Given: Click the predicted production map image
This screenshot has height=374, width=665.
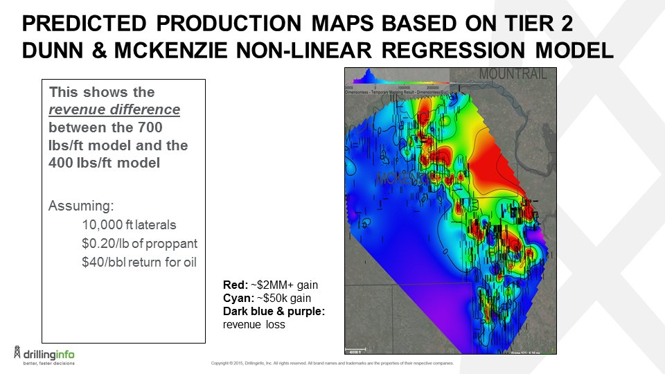Looking at the screenshot, I should [450, 211].
